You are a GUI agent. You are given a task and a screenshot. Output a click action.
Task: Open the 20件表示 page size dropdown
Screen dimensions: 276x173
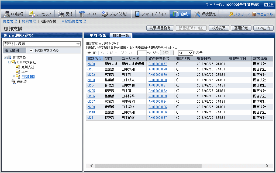[185, 53]
